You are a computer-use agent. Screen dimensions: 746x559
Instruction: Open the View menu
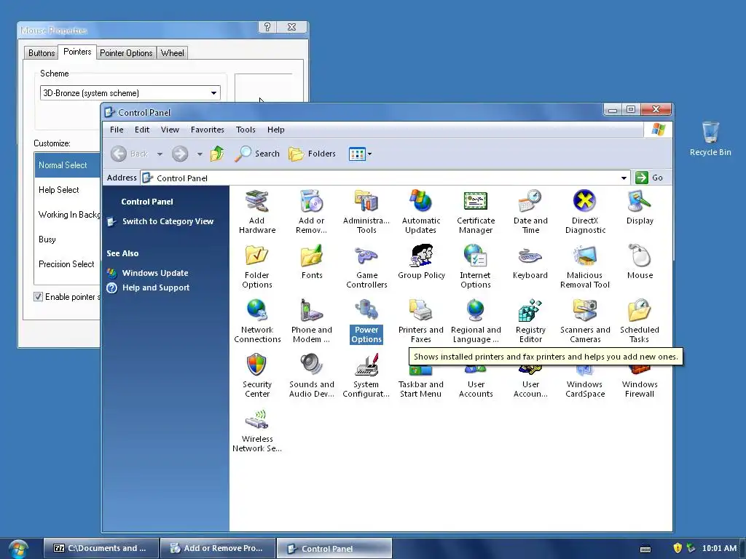click(170, 130)
